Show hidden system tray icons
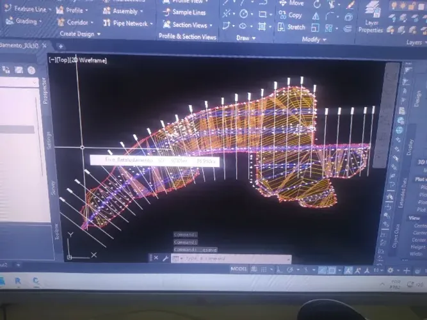 (382, 284)
